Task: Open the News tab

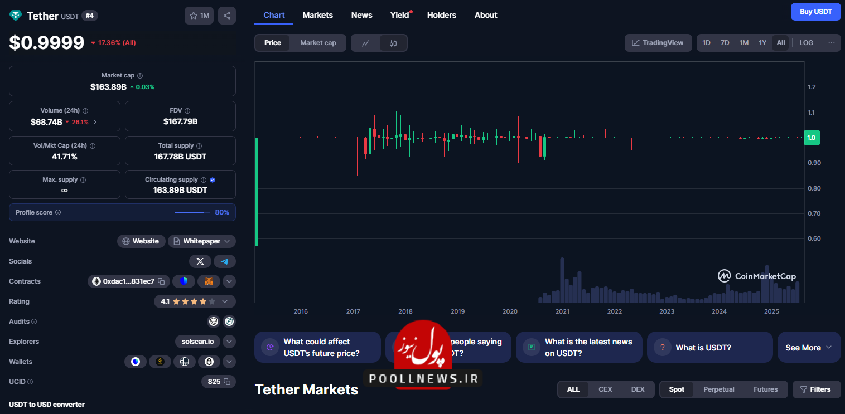Action: [361, 15]
